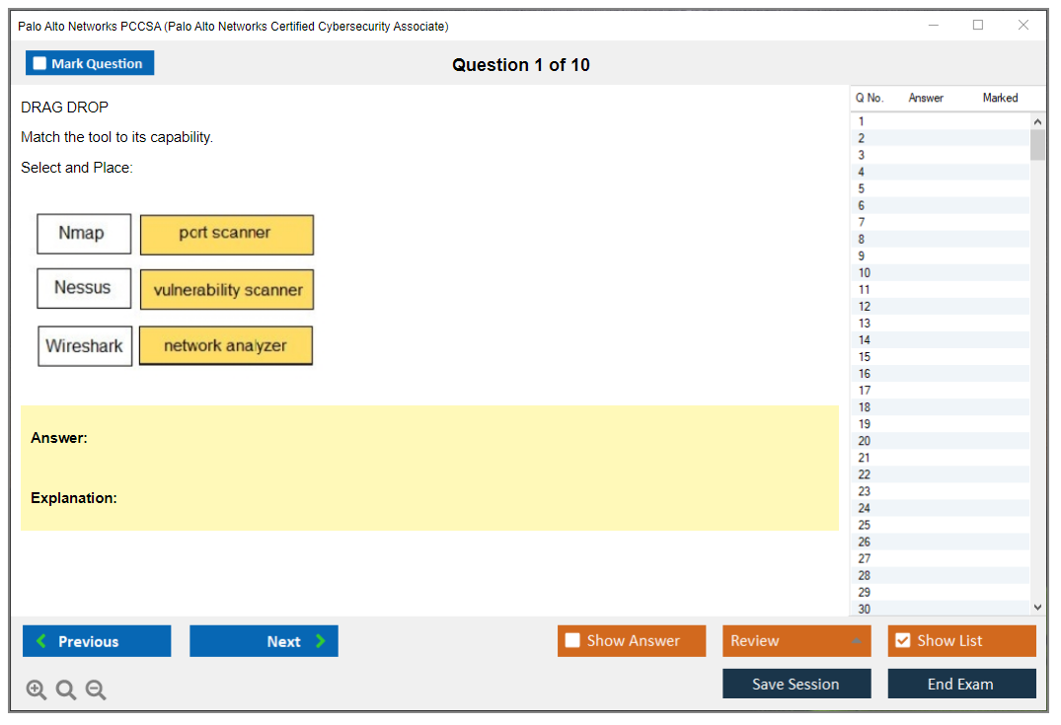Tick the Mark Question checkbox
Image resolution: width=1061 pixels, height=725 pixels.
click(39, 64)
